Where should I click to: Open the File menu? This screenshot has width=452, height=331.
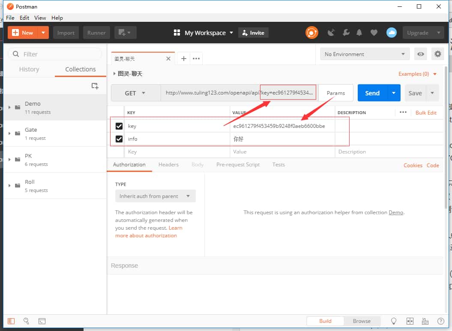click(10, 18)
